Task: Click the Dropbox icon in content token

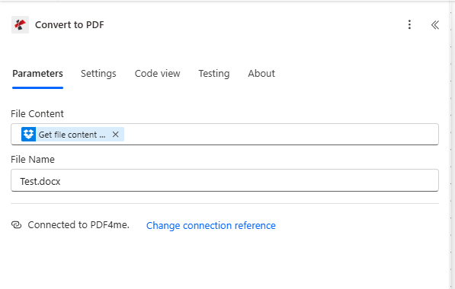Action: coord(28,135)
